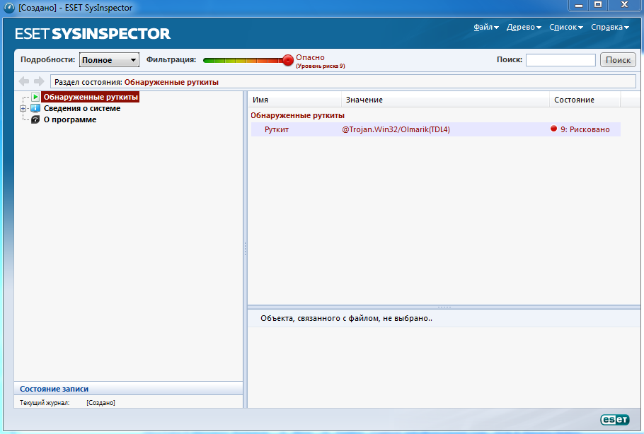
Task: Sort by the Значение column header
Action: (x=446, y=100)
